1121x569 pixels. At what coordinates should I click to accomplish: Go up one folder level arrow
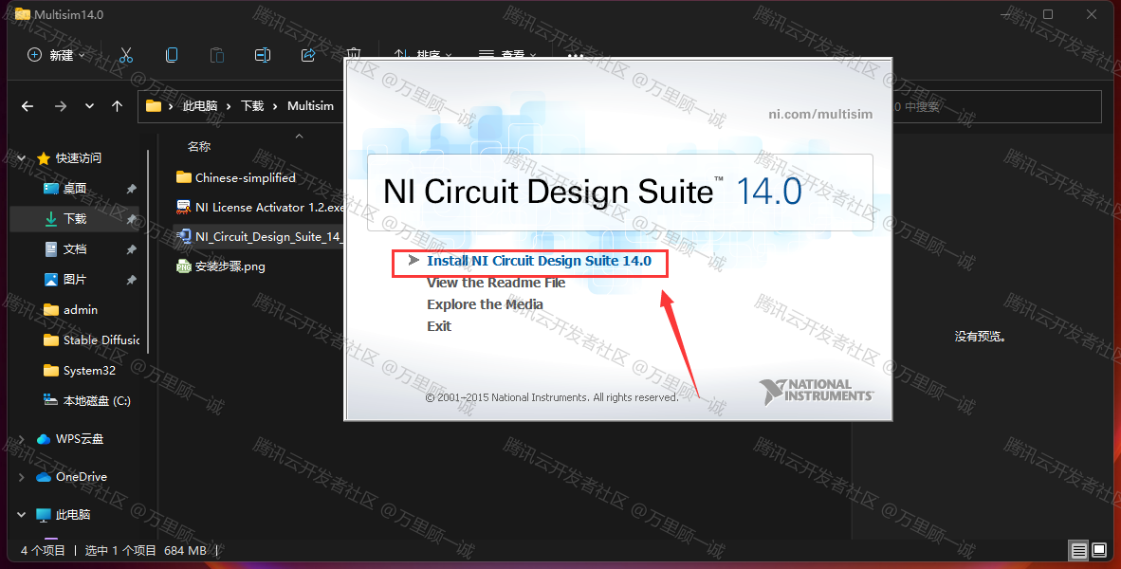117,106
